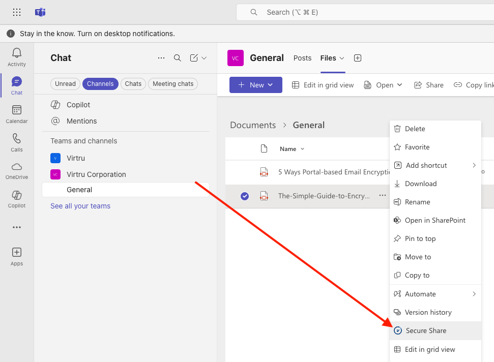Click the New button

[255, 85]
